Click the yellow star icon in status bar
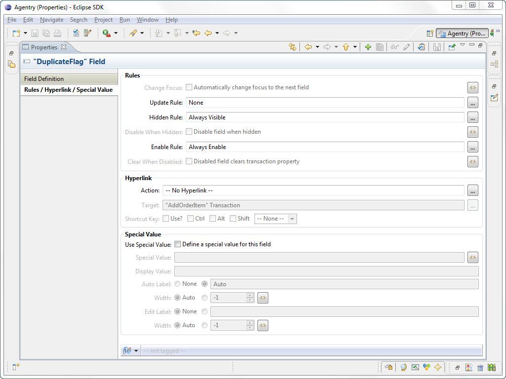The height and width of the screenshot is (379, 506). [x=437, y=367]
